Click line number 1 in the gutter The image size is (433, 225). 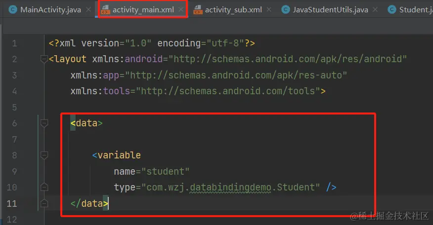click(x=14, y=43)
